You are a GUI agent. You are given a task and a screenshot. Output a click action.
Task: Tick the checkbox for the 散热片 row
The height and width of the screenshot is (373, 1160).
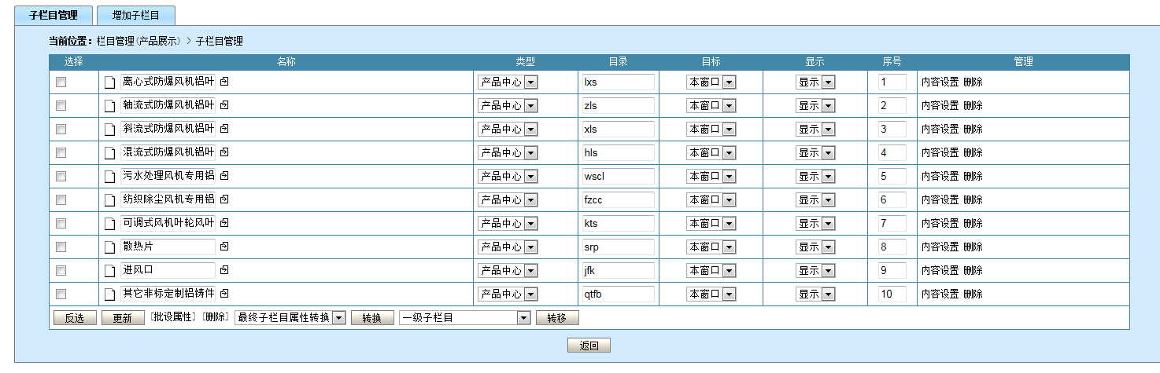61,247
